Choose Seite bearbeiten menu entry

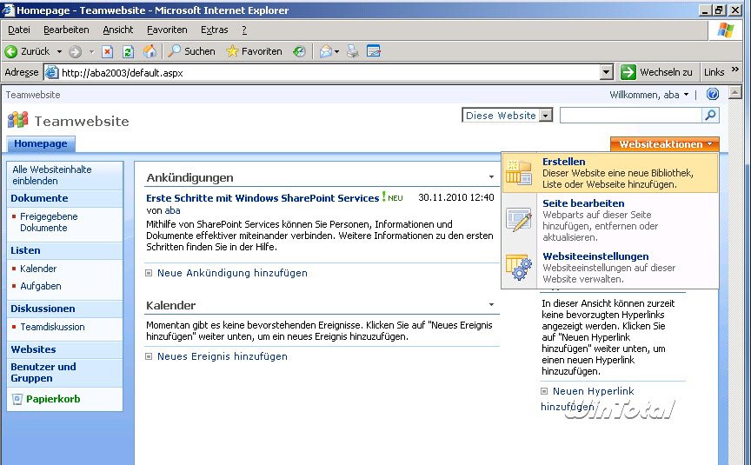coord(609,220)
